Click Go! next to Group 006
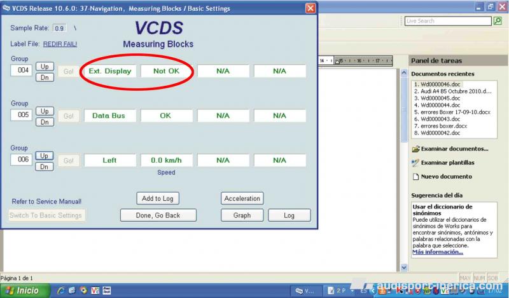The width and height of the screenshot is (509, 298). [x=69, y=161]
